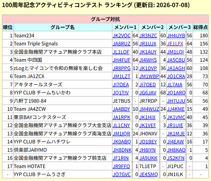211x181 pixels.
Task: Select group name Team 中四国
Action: [x=28, y=60]
